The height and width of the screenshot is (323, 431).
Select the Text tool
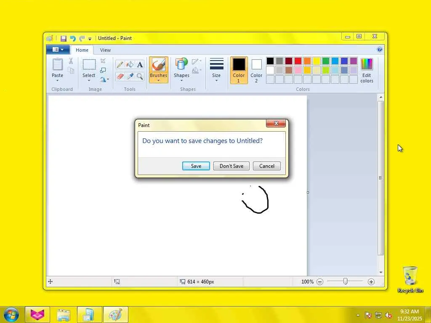[140, 64]
